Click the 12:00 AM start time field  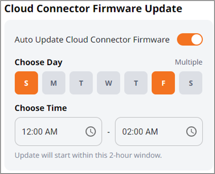58,132
